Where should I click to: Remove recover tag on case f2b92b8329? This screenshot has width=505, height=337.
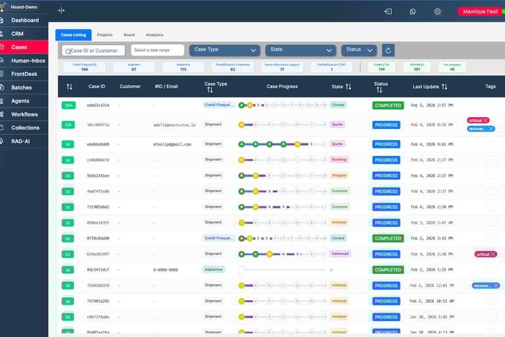496,286
